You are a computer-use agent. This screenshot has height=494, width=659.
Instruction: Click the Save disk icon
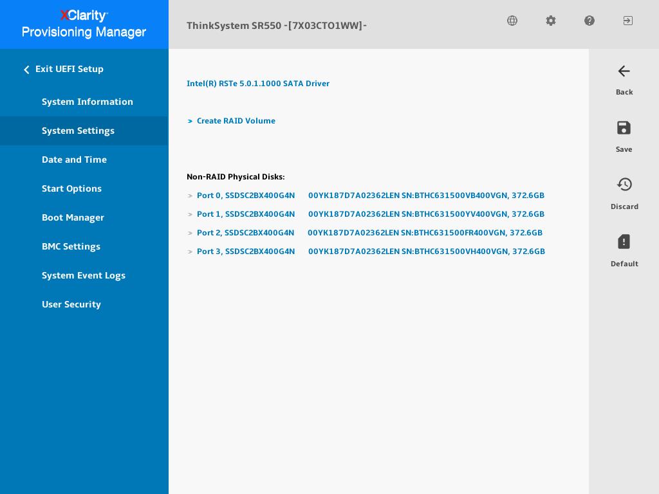point(624,128)
